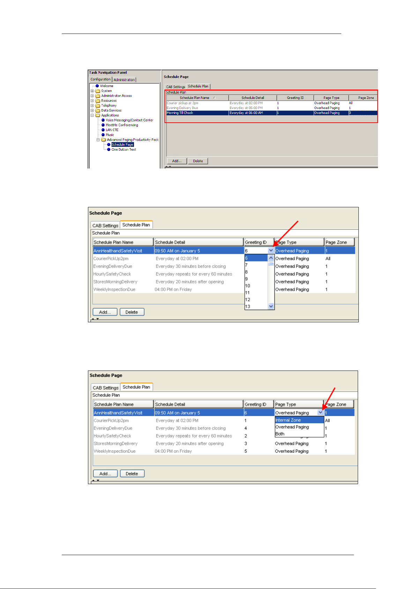
Task: Click 'Everyday repeats for every 60 minutes' in Page Type list screenshot
Action: point(194,436)
